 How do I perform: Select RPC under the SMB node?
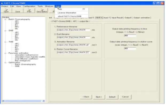click(17, 38)
